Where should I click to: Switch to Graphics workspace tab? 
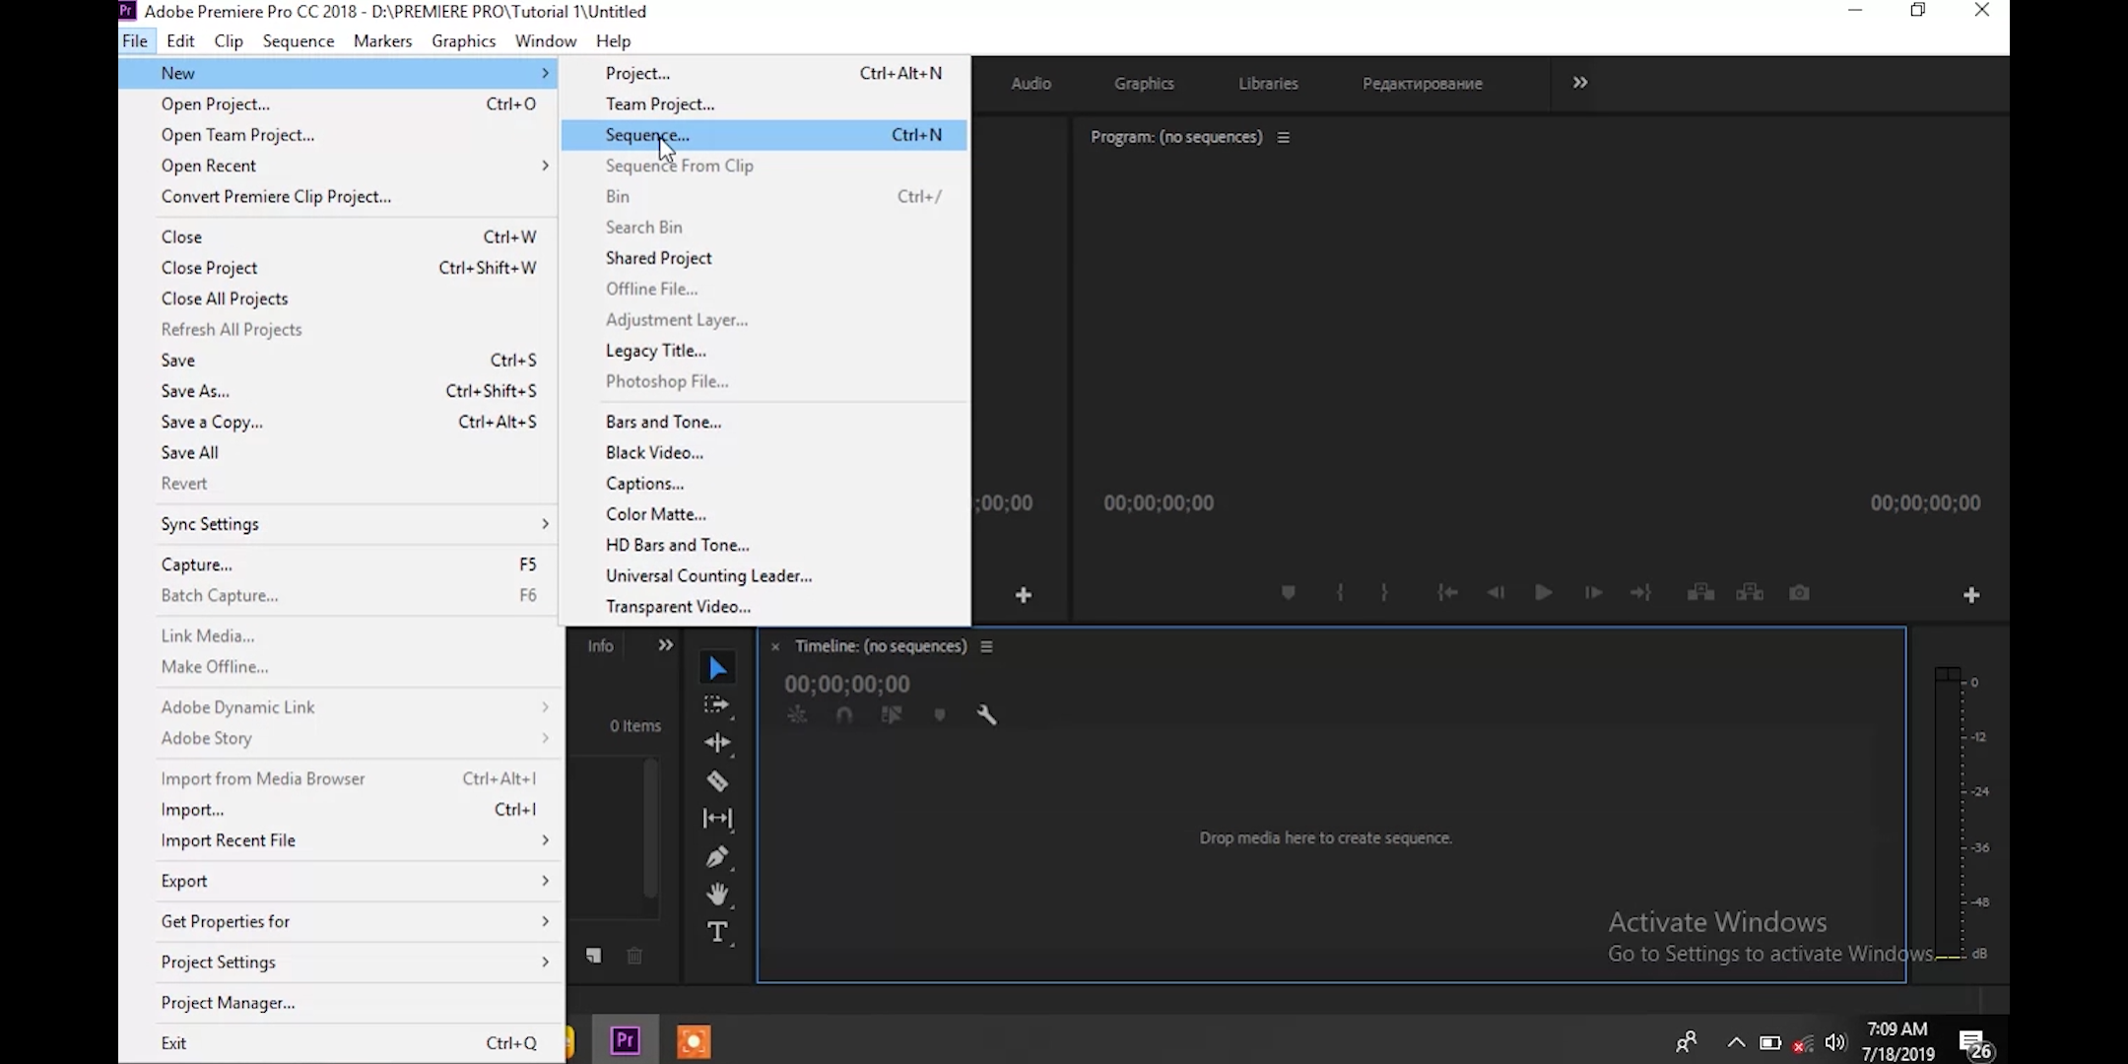[1144, 84]
